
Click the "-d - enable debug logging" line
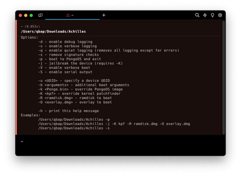point(65,42)
